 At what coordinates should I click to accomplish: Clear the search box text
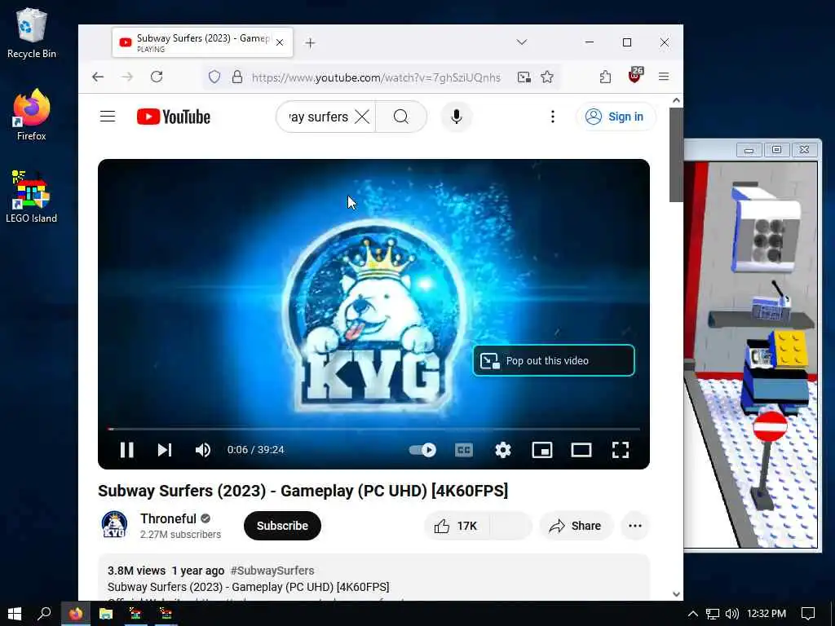(x=362, y=117)
